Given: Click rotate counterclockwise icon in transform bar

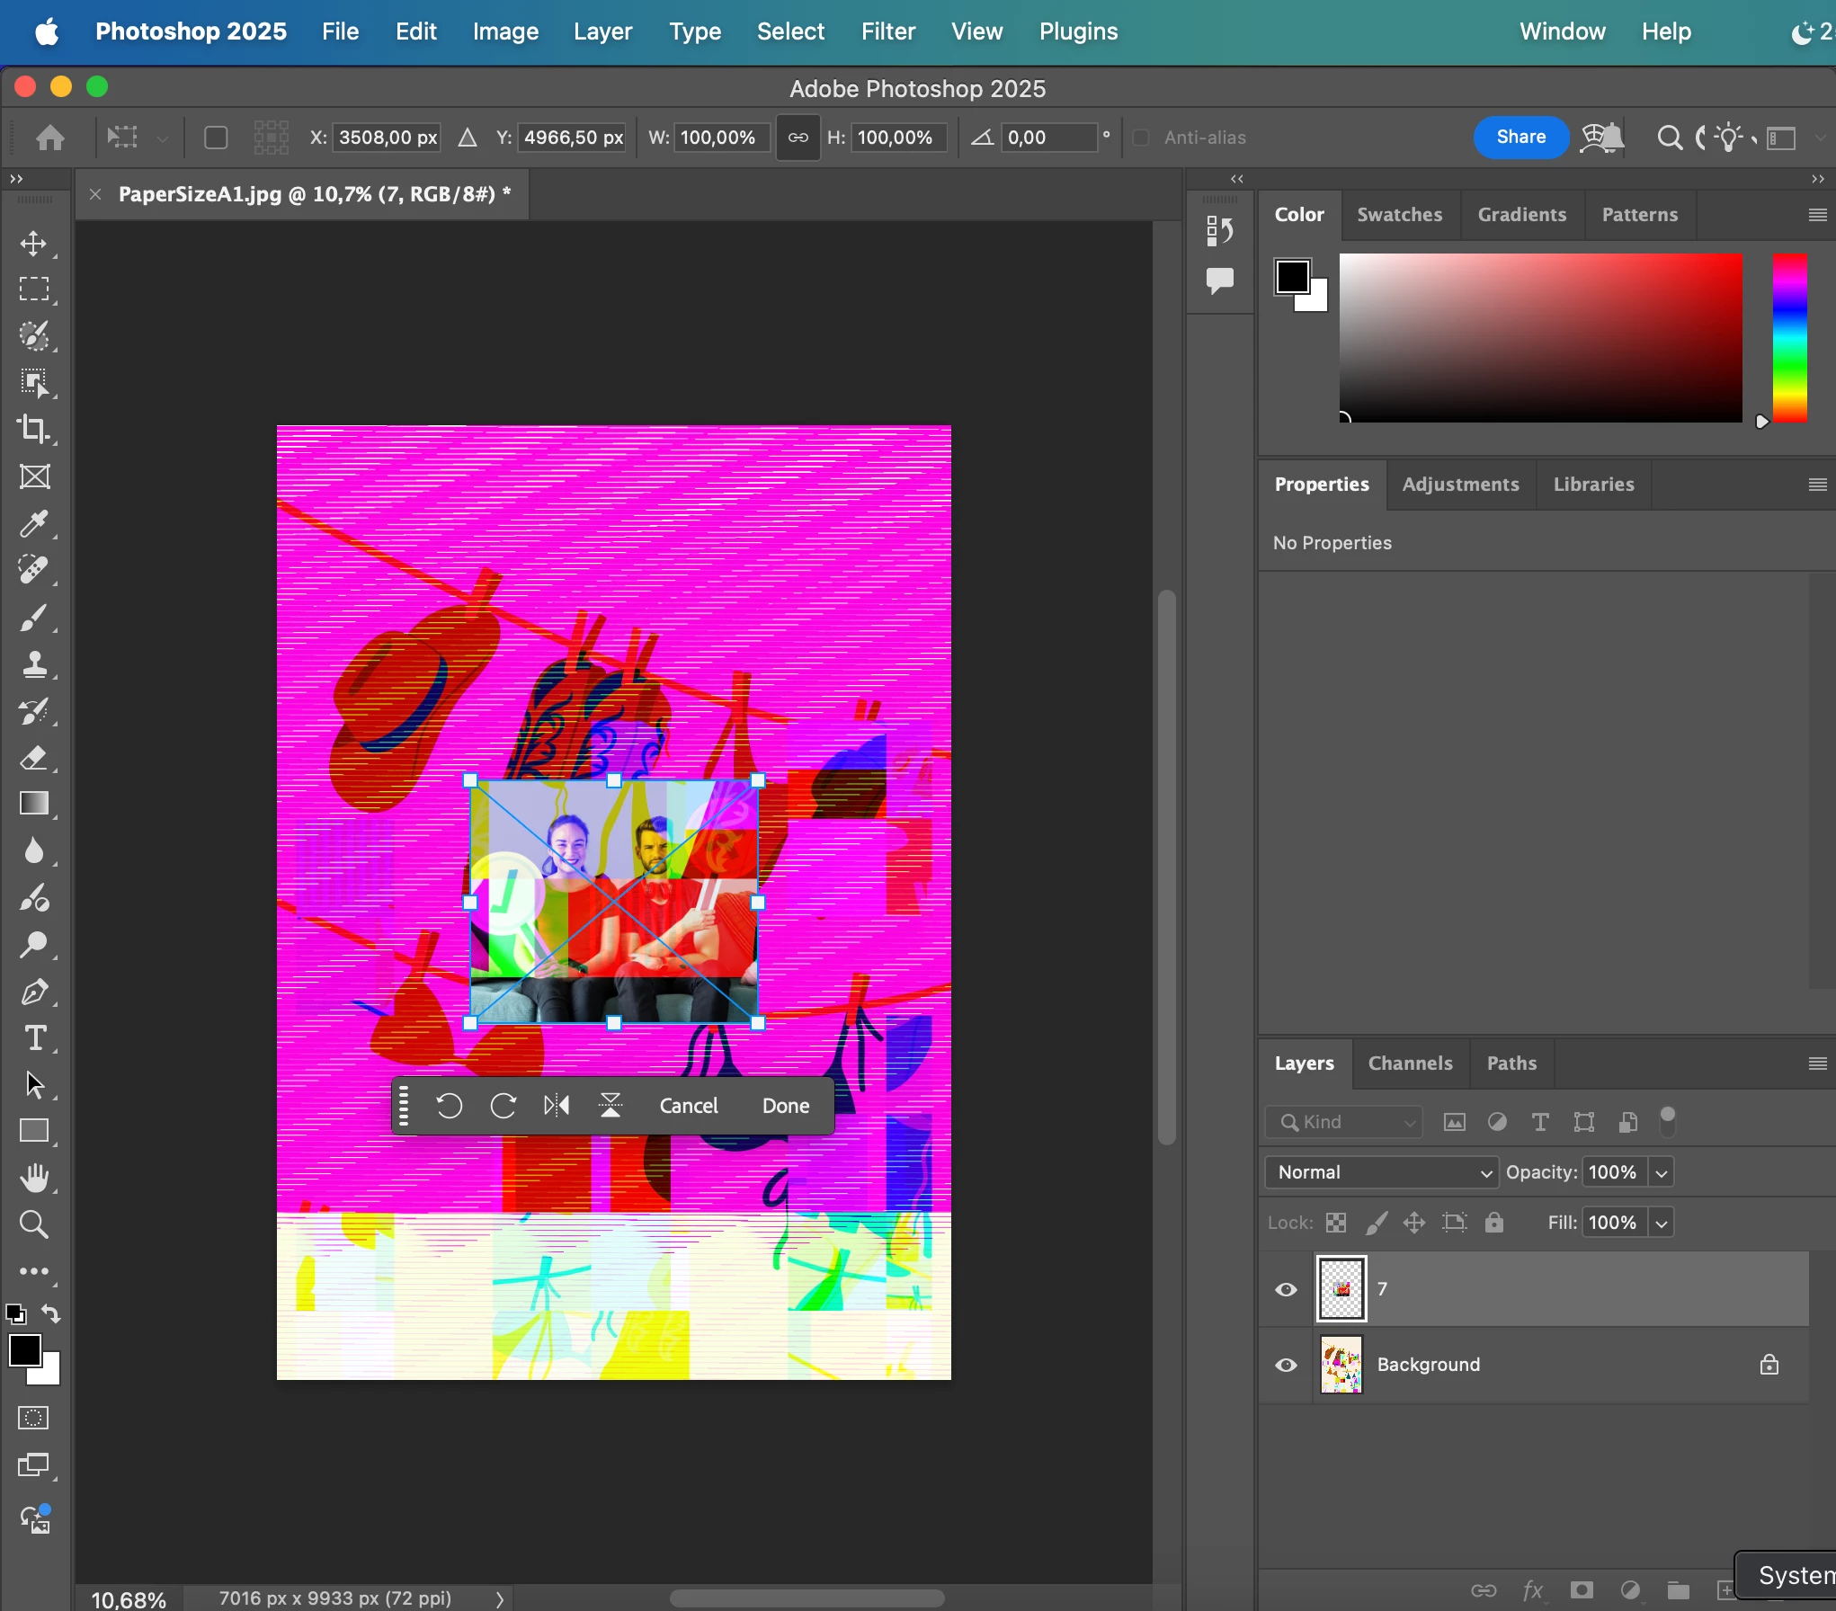Looking at the screenshot, I should click(449, 1105).
